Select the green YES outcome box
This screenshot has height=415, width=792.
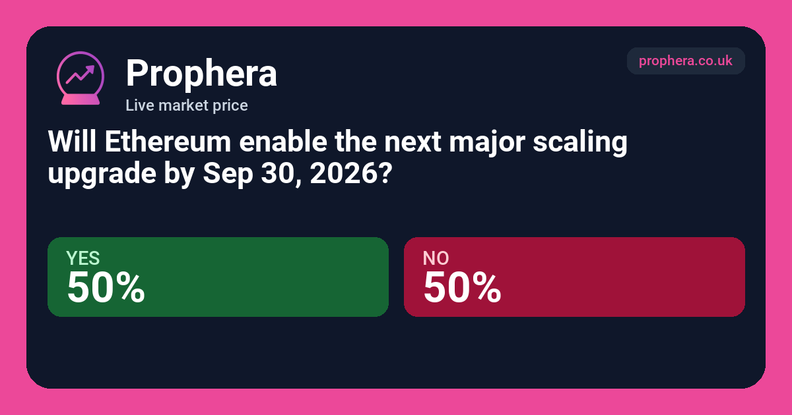218,277
